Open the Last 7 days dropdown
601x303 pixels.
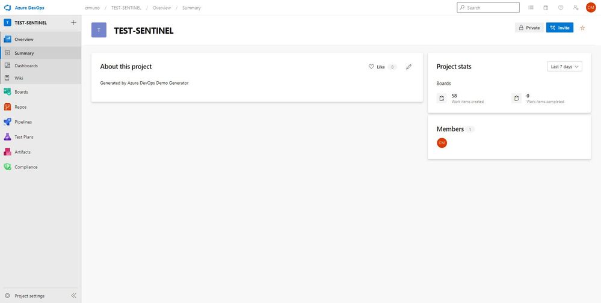[564, 67]
